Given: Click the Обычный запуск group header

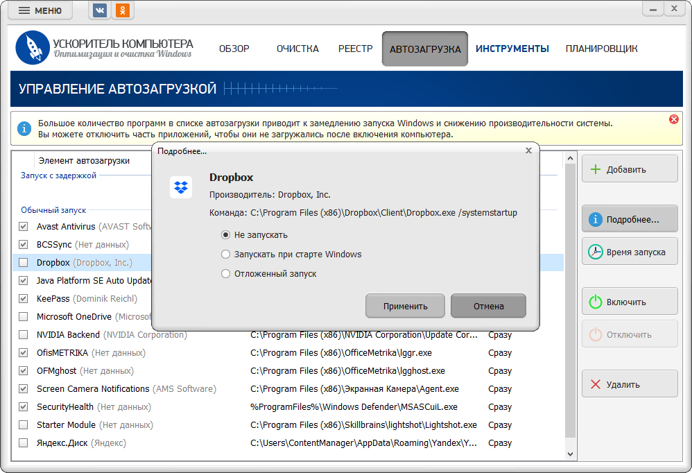Looking at the screenshot, I should pyautogui.click(x=53, y=210).
